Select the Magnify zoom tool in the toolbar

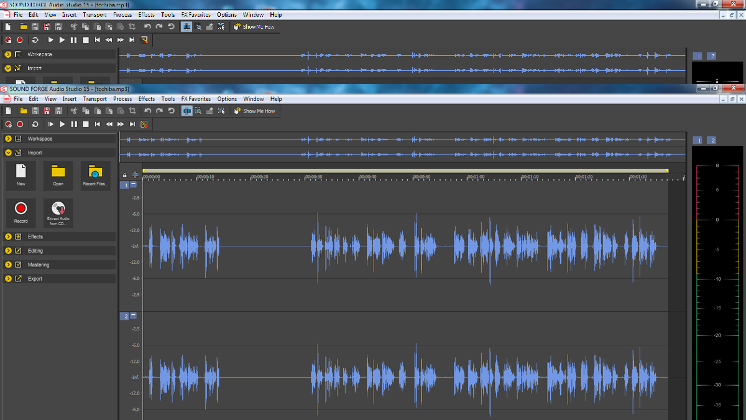[x=199, y=110]
